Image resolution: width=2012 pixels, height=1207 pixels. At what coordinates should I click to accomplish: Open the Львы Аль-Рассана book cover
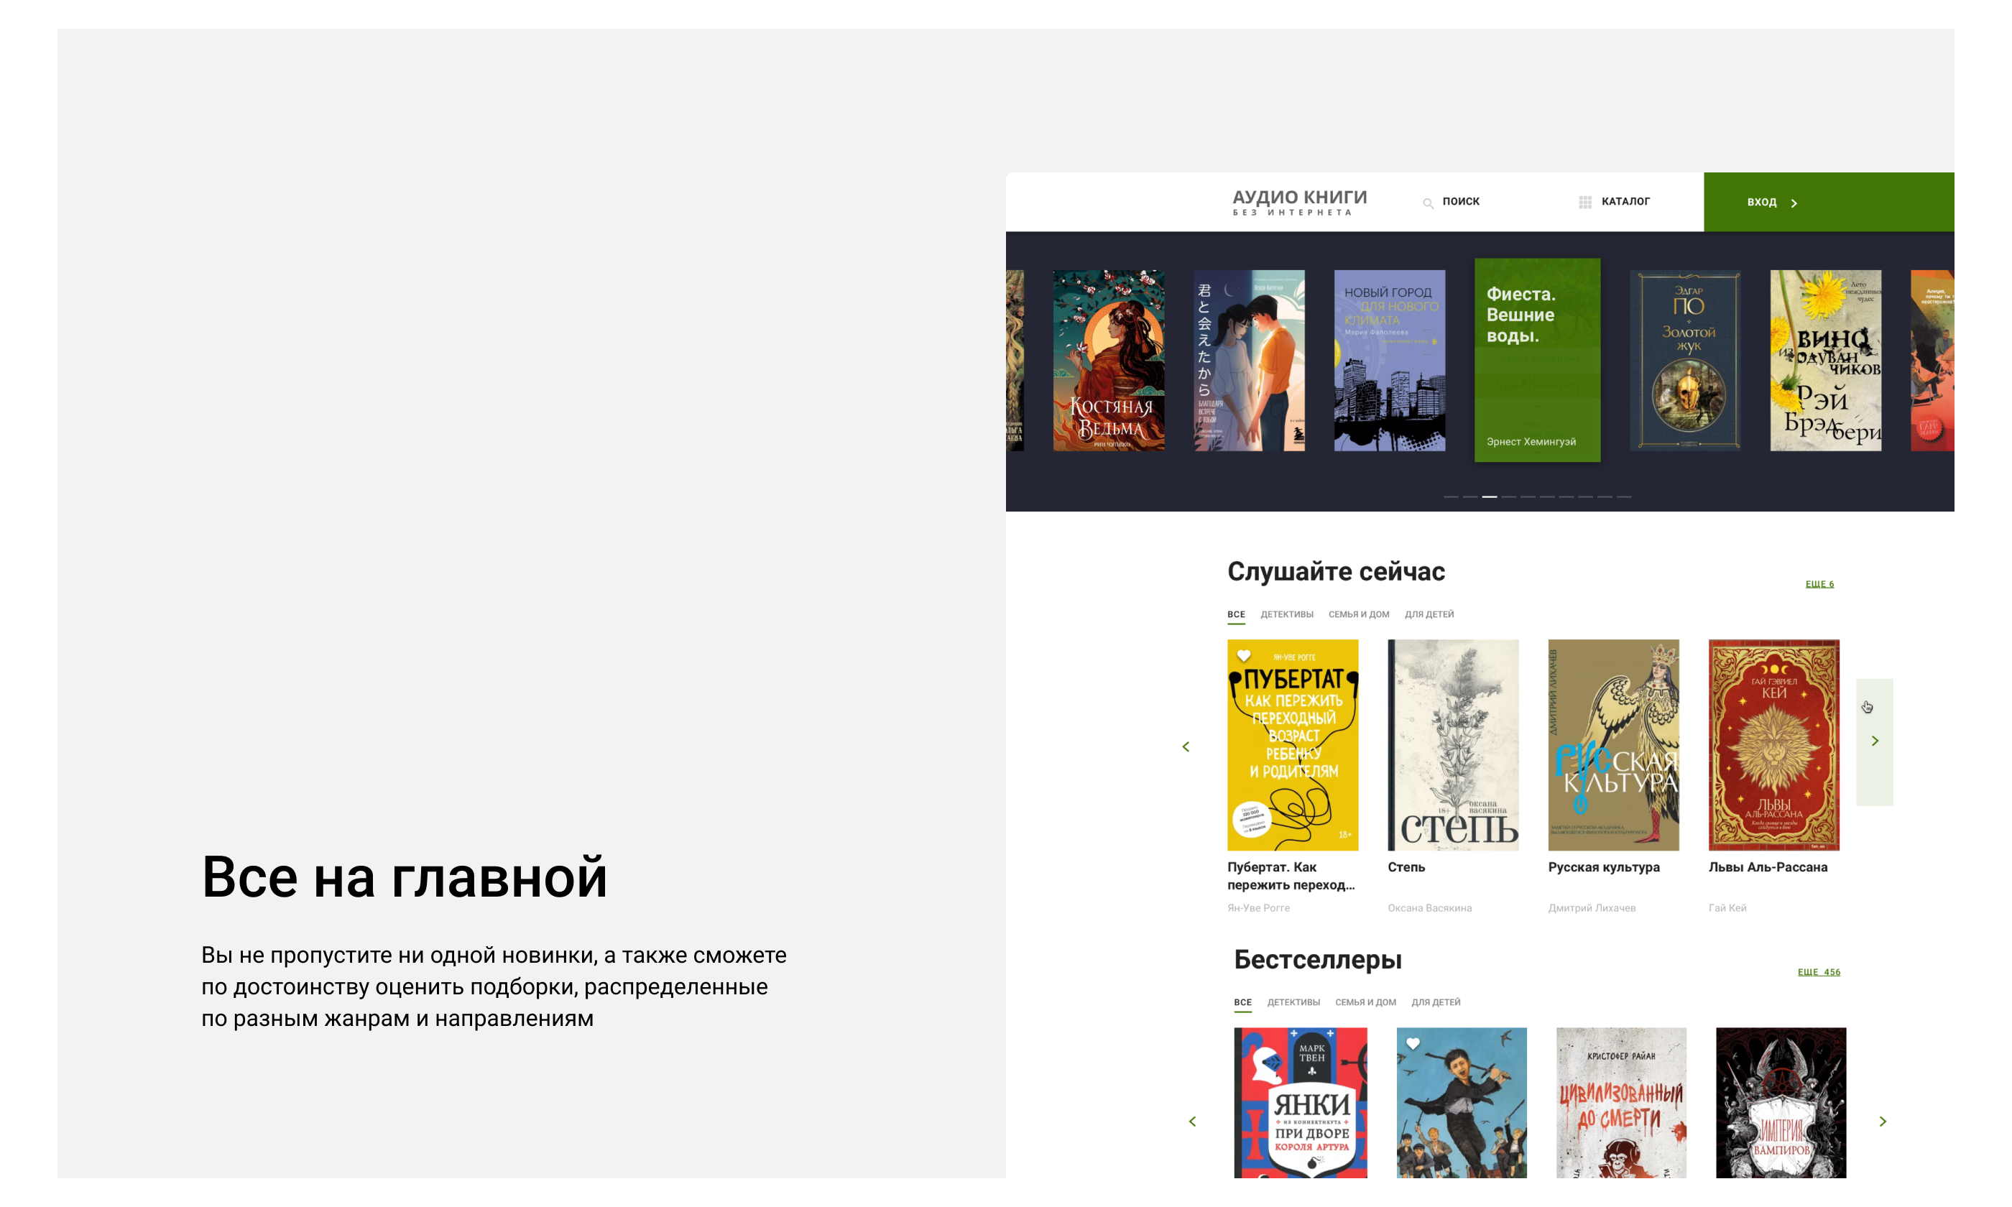tap(1773, 745)
